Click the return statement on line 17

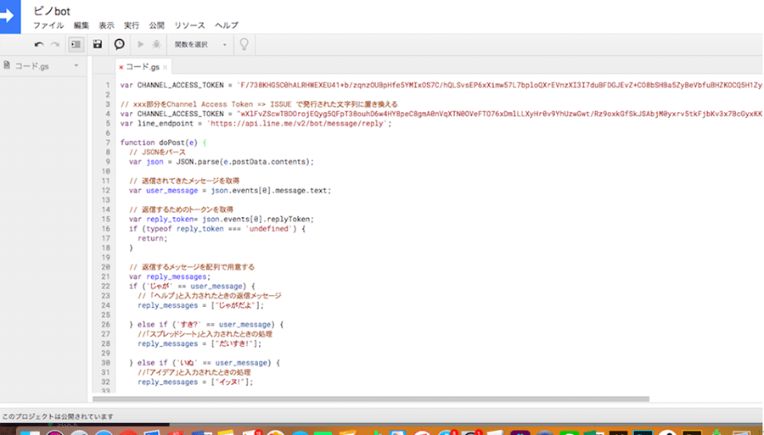point(153,238)
